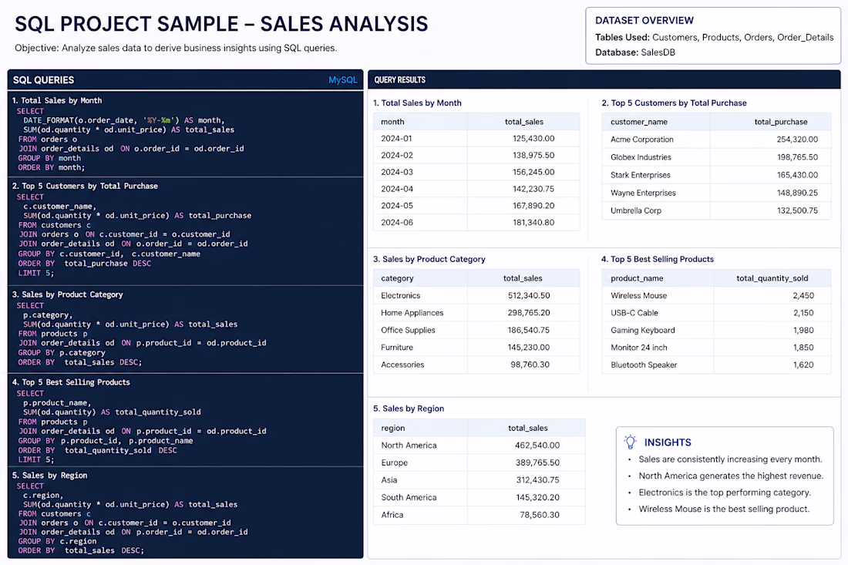Select the 'SQL PROJECT SAMPLE – SALES ANALYSIS' title
This screenshot has height=565, width=848.
click(x=221, y=24)
